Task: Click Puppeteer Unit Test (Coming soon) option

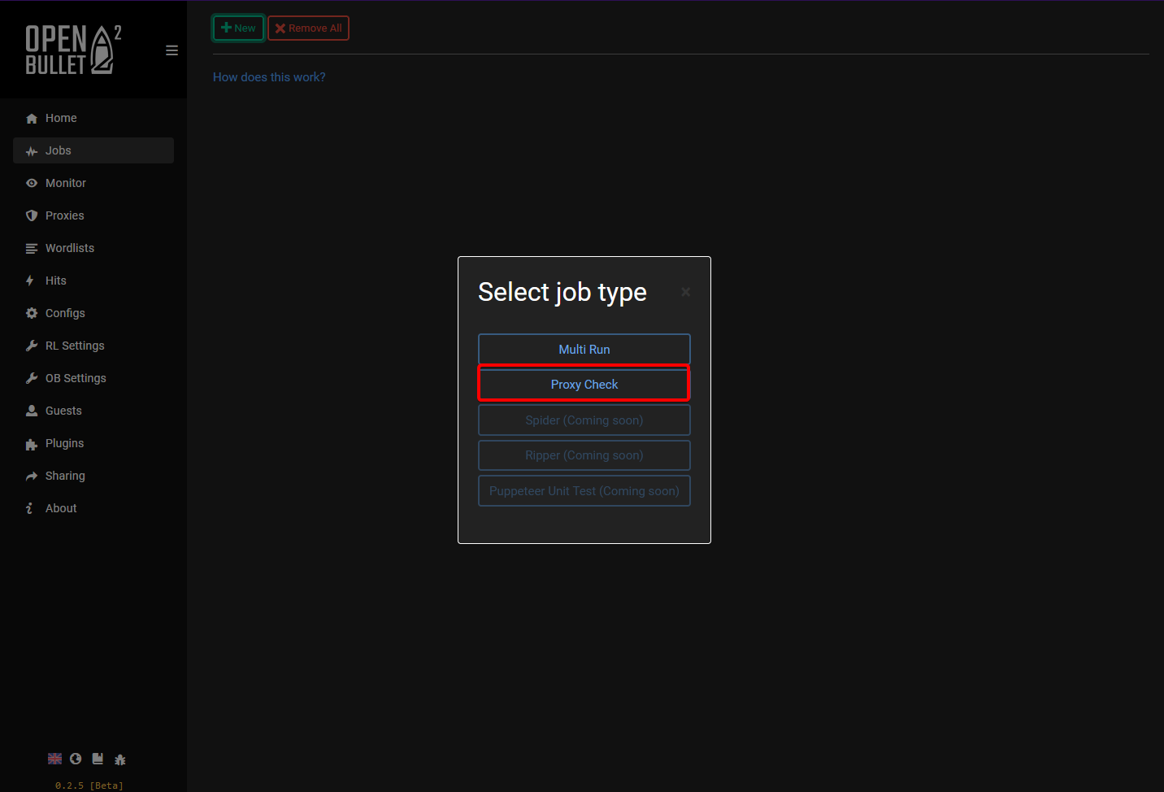Action: coord(584,491)
